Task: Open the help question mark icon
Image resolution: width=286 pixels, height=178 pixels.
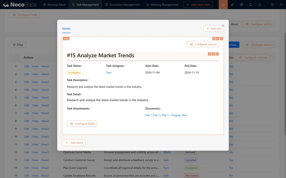Action: point(272,5)
